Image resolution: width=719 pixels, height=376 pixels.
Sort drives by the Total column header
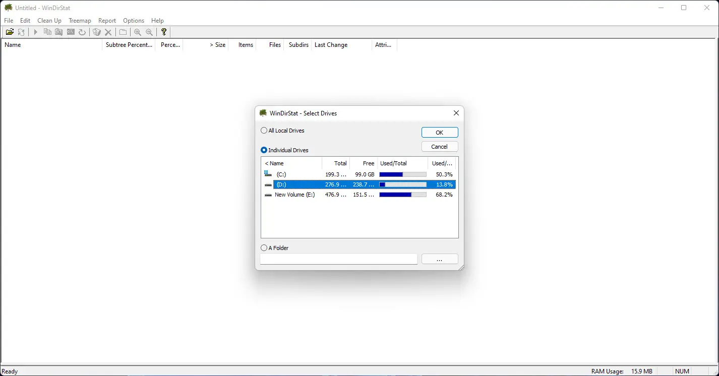coord(336,163)
